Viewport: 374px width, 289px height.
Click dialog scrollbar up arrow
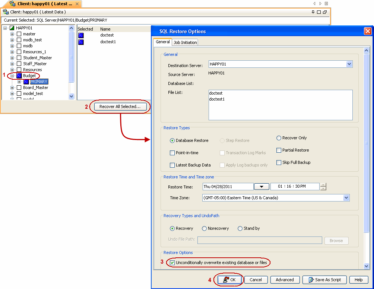coord(367,51)
